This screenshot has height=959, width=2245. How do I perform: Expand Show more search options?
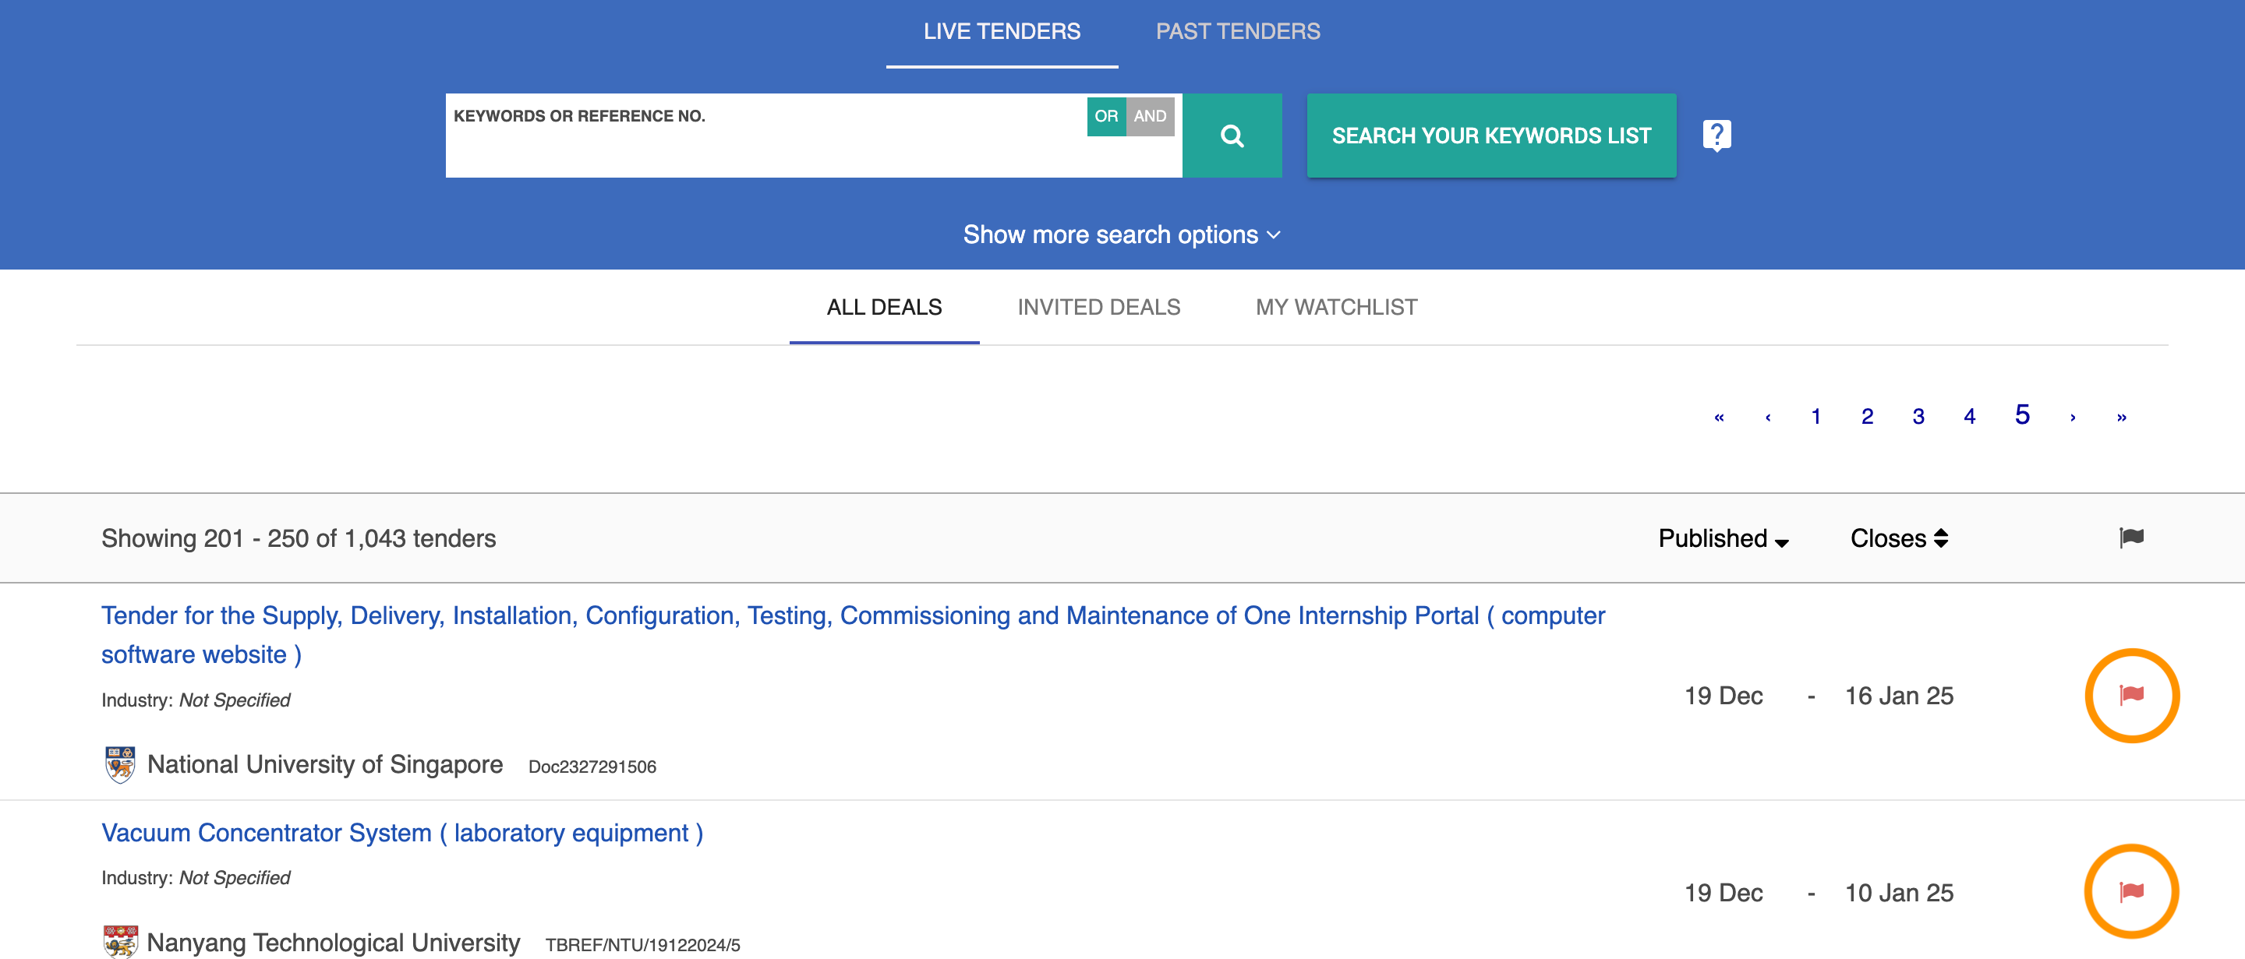coord(1121,234)
